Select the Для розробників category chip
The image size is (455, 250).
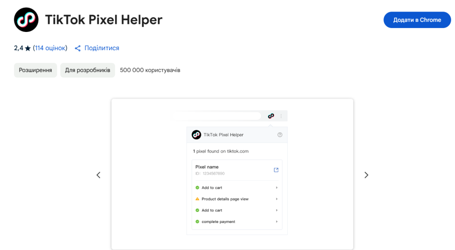[88, 70]
